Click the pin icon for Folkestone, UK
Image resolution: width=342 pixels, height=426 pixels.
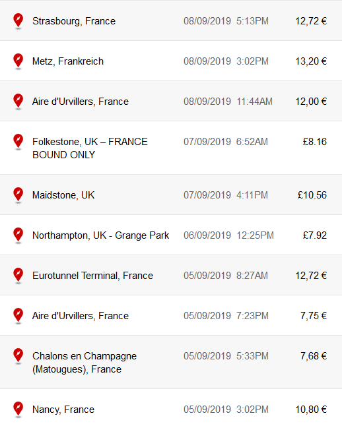[18, 141]
